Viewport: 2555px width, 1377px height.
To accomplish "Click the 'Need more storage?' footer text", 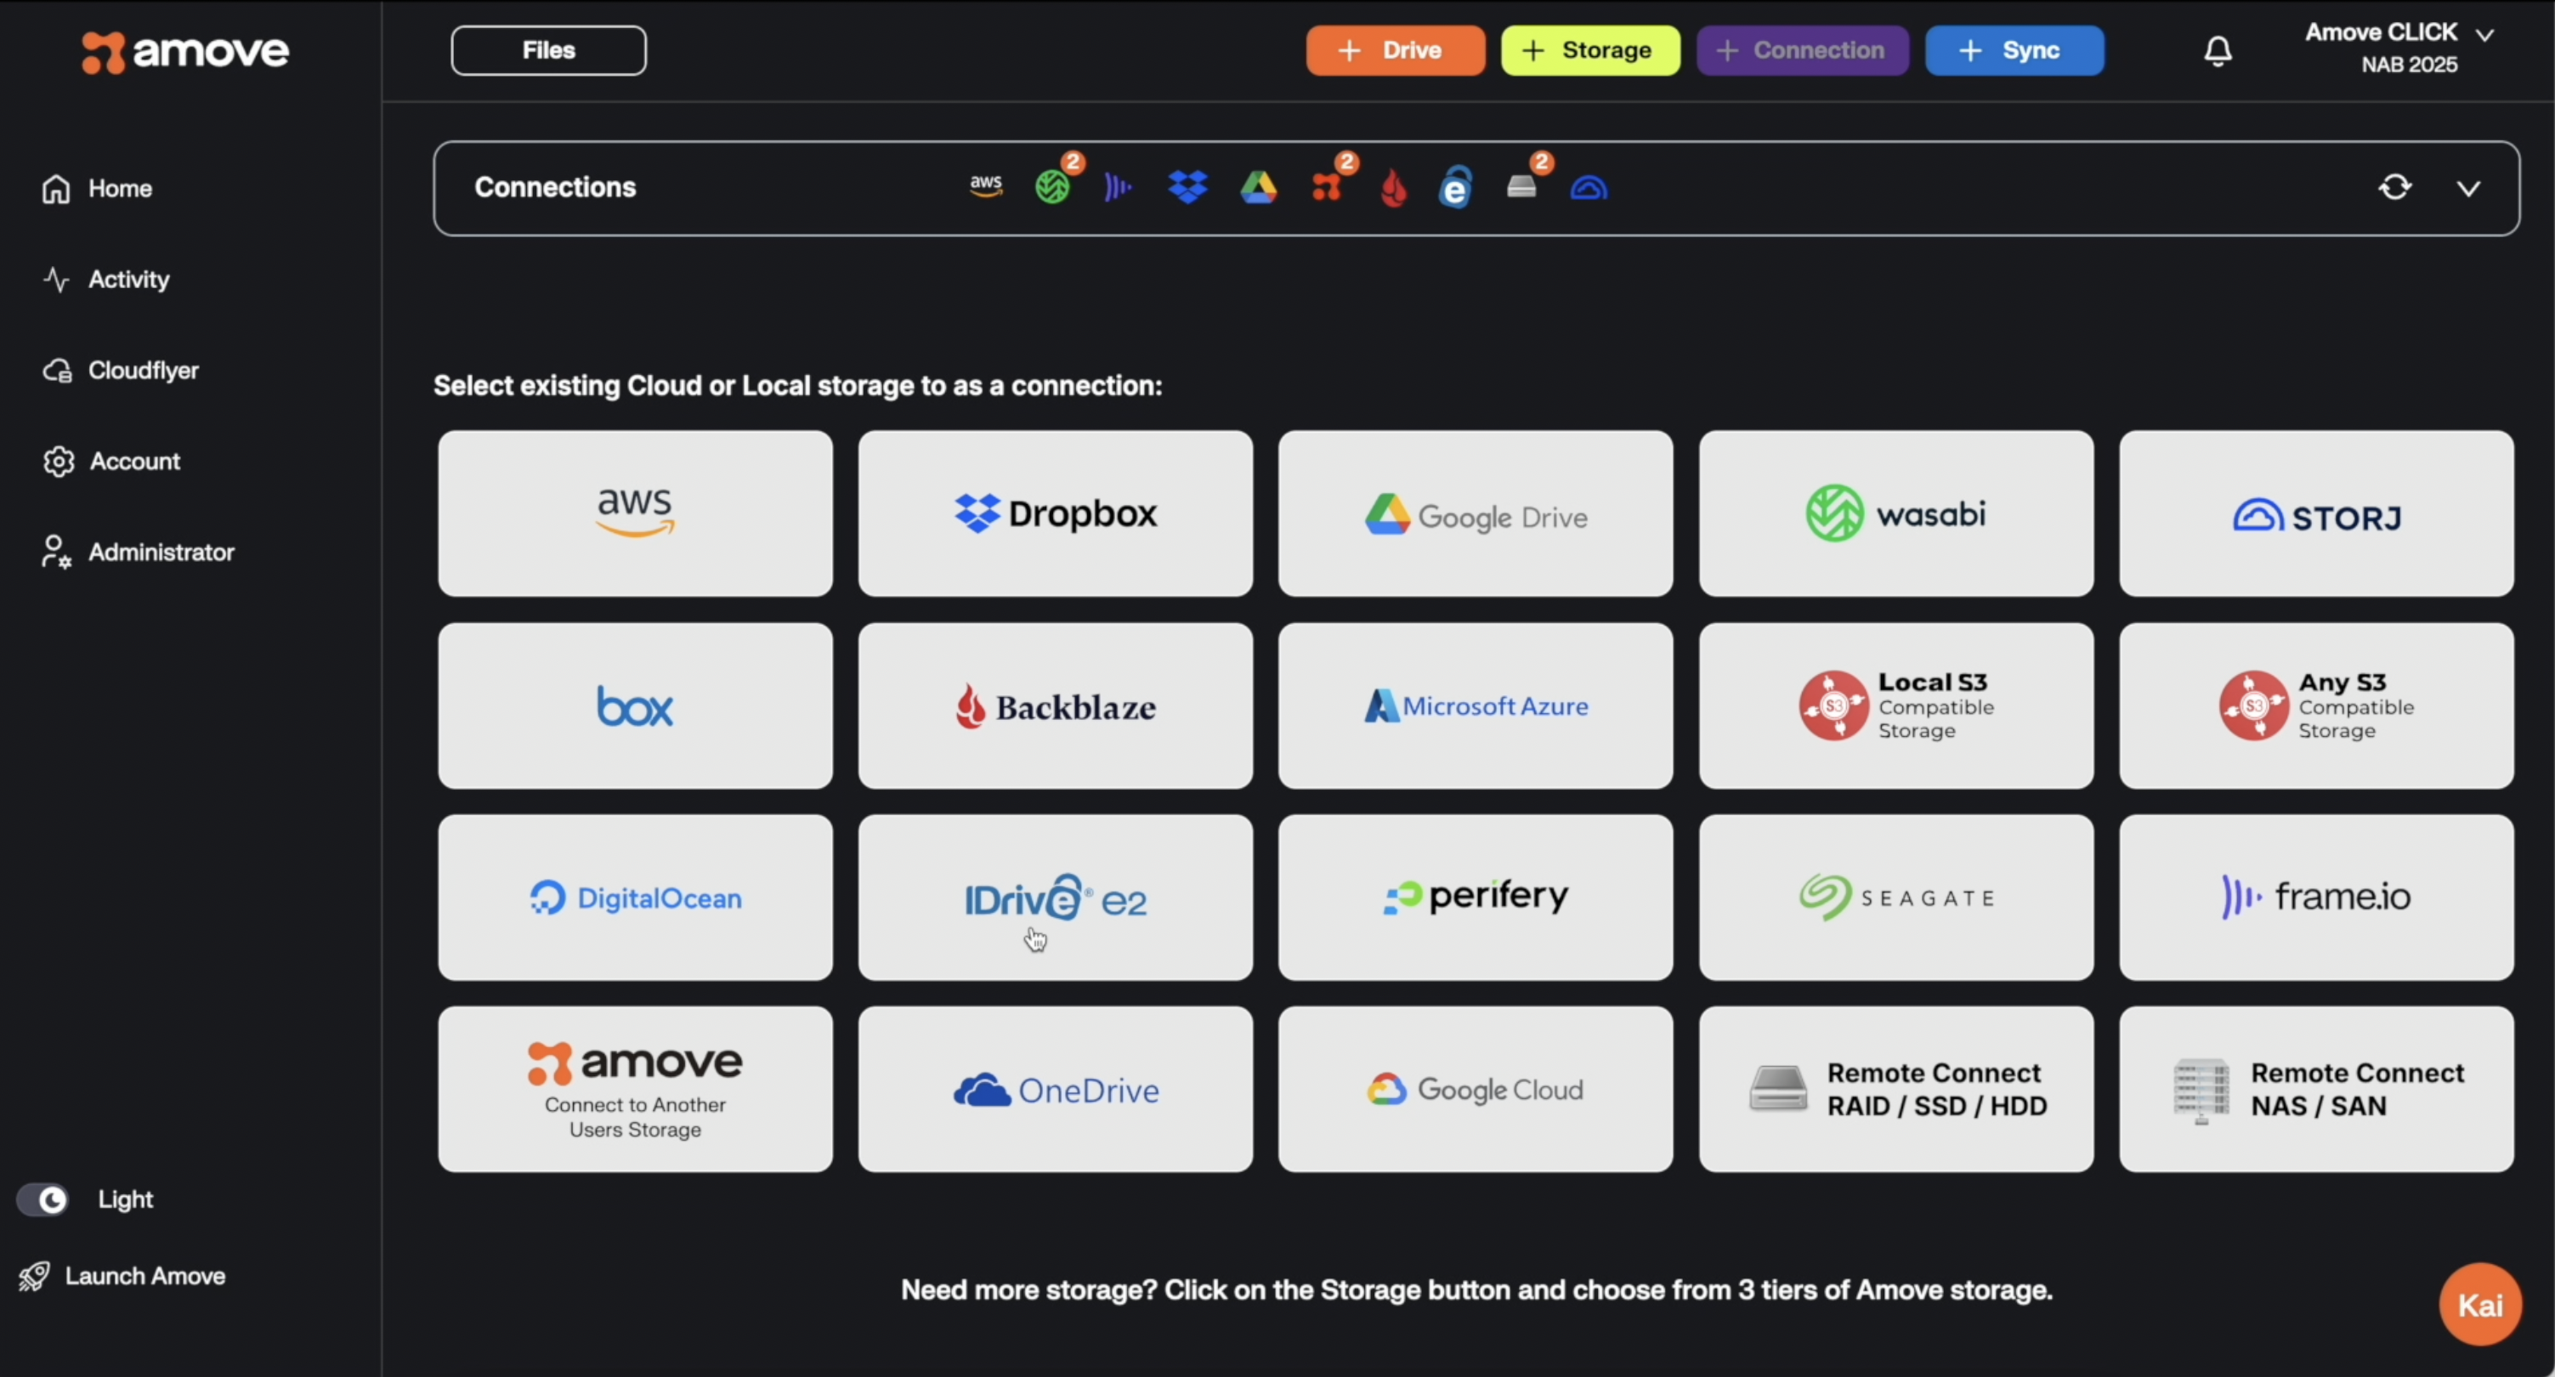I will [x=1476, y=1290].
